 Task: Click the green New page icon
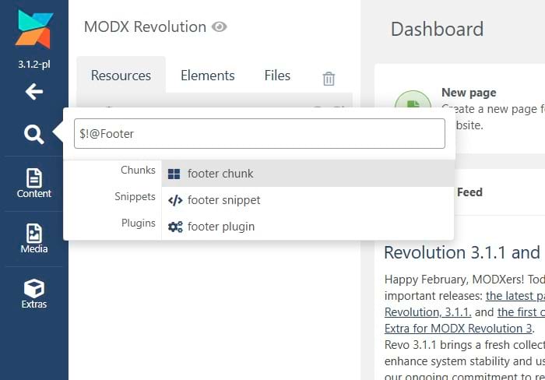(x=413, y=100)
